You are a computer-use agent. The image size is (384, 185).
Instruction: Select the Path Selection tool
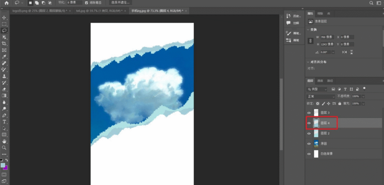[x=4, y=128]
